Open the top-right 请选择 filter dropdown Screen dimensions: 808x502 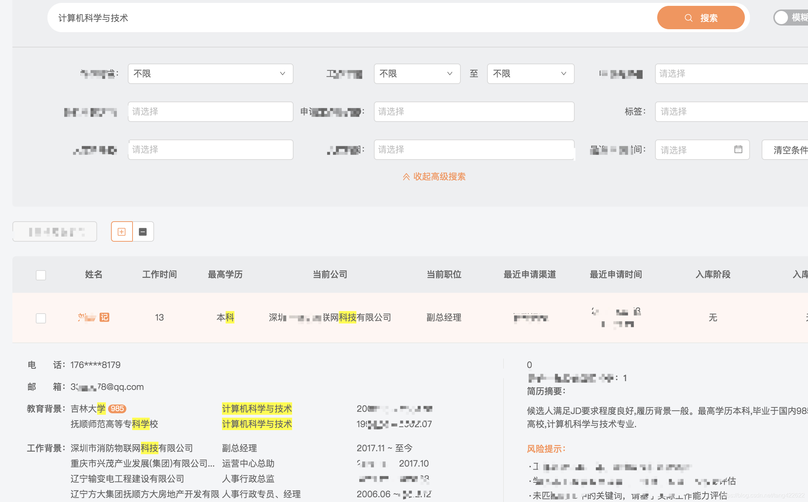[x=731, y=74]
